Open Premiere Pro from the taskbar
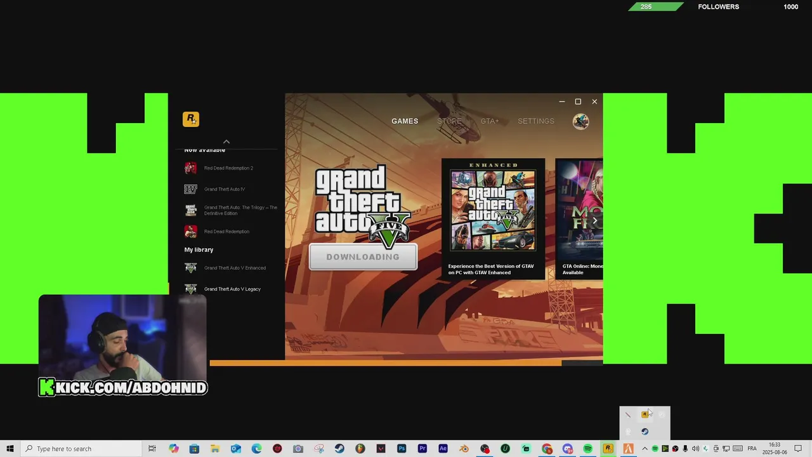 pyautogui.click(x=422, y=449)
